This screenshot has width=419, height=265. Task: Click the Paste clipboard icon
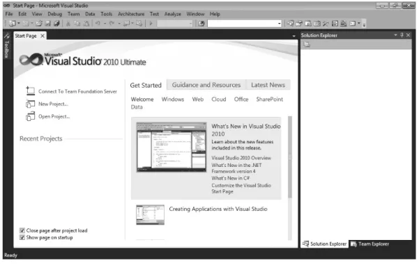(x=86, y=24)
